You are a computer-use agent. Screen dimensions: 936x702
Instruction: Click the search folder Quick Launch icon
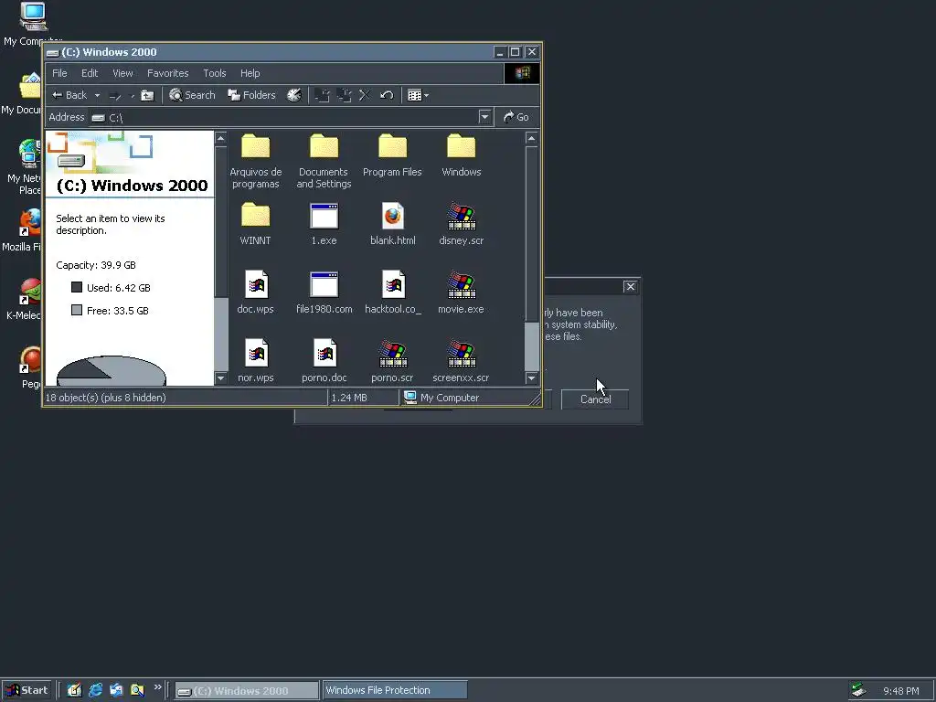[x=137, y=690]
